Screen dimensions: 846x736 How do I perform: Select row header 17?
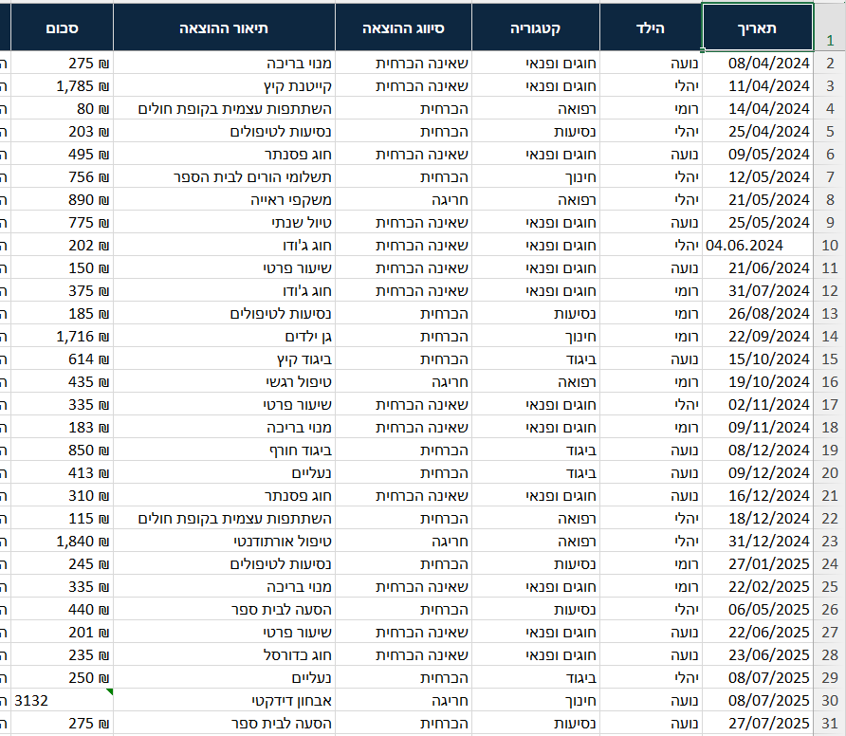click(x=830, y=405)
